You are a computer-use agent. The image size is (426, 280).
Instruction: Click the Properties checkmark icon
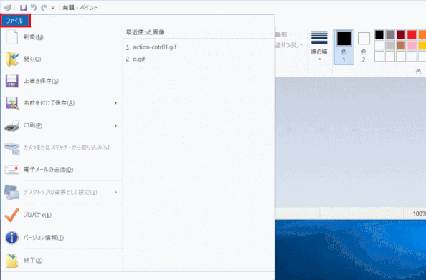(12, 215)
